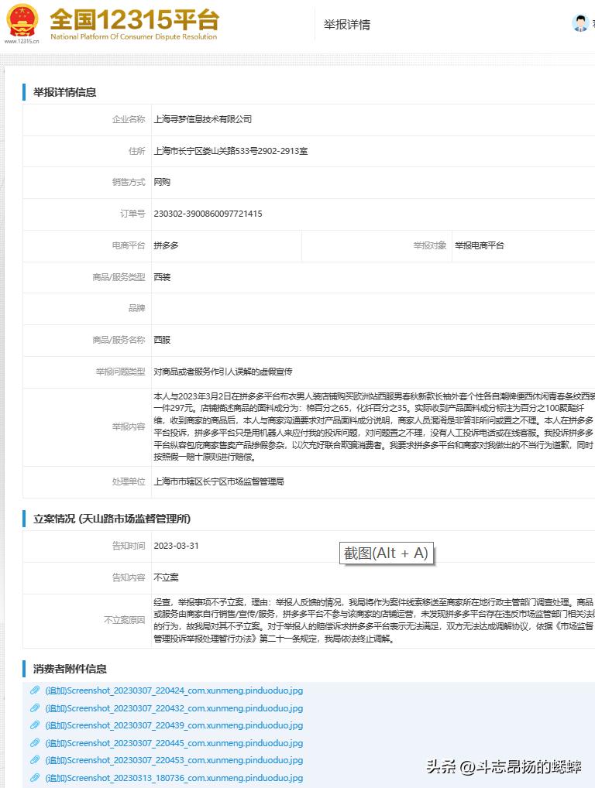The width and height of the screenshot is (595, 788).
Task: Click paperclip icon beside Screenshot_20230313_180736
Action: click(35, 777)
